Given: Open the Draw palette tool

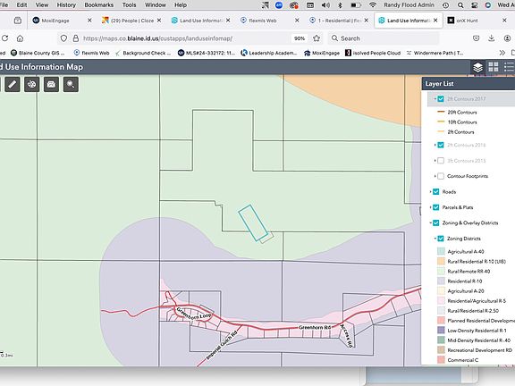Looking at the screenshot, I should (x=31, y=84).
